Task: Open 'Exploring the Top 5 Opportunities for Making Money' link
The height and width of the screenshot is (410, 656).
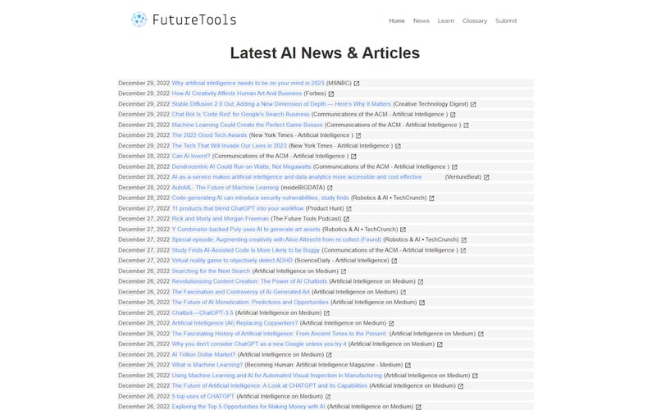Action: [x=248, y=407]
